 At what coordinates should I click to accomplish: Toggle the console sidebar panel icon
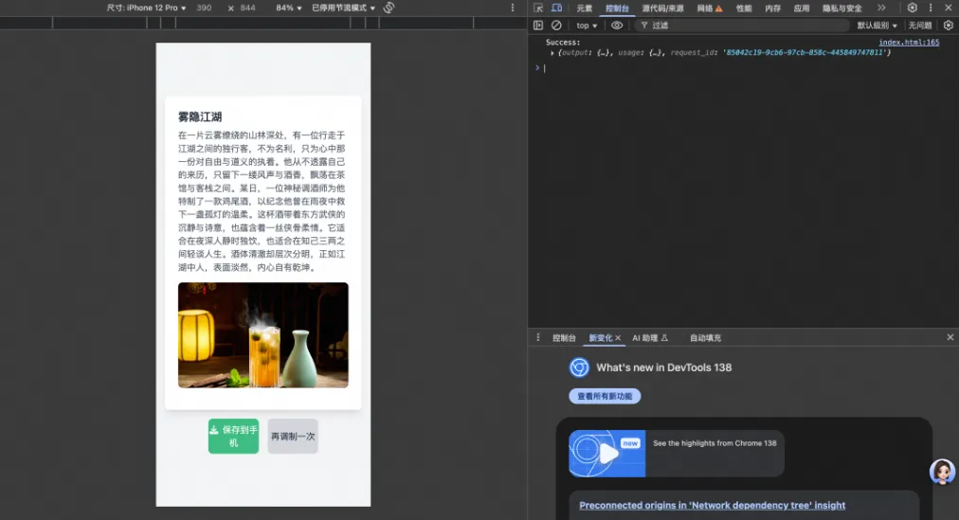coord(538,26)
